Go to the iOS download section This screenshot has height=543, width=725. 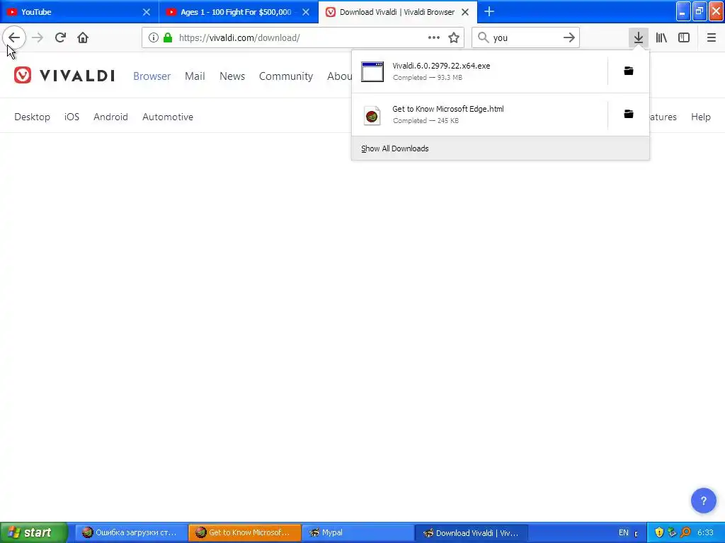point(72,117)
